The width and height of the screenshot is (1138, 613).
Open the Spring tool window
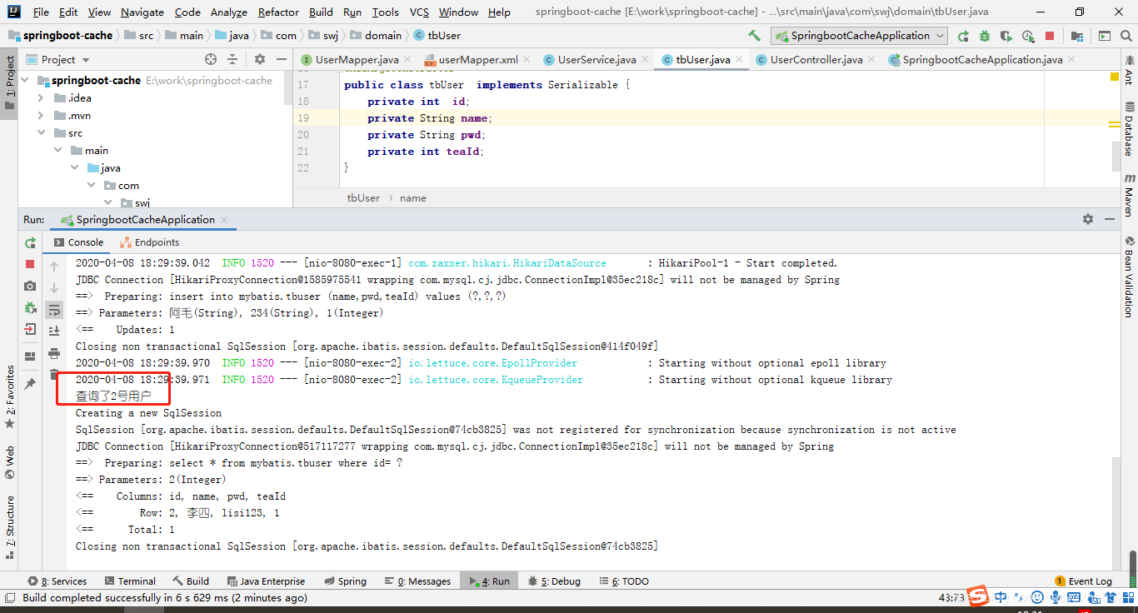pyautogui.click(x=344, y=581)
